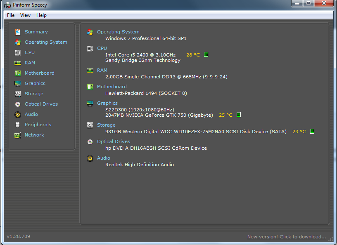Click the Optical Drives heading link in summary
This screenshot has width=337, height=245.
click(x=114, y=141)
